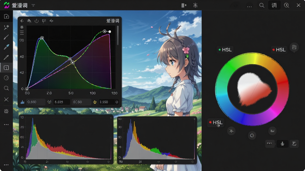
Task: Click the back arrow in the curve panel
Action: click(22, 21)
